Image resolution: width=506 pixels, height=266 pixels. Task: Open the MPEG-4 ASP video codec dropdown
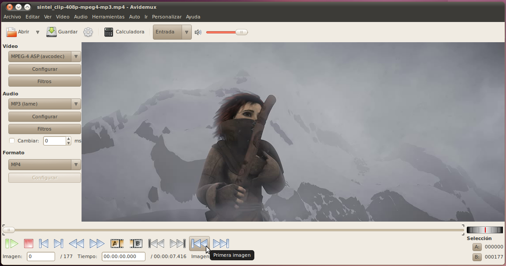45,56
